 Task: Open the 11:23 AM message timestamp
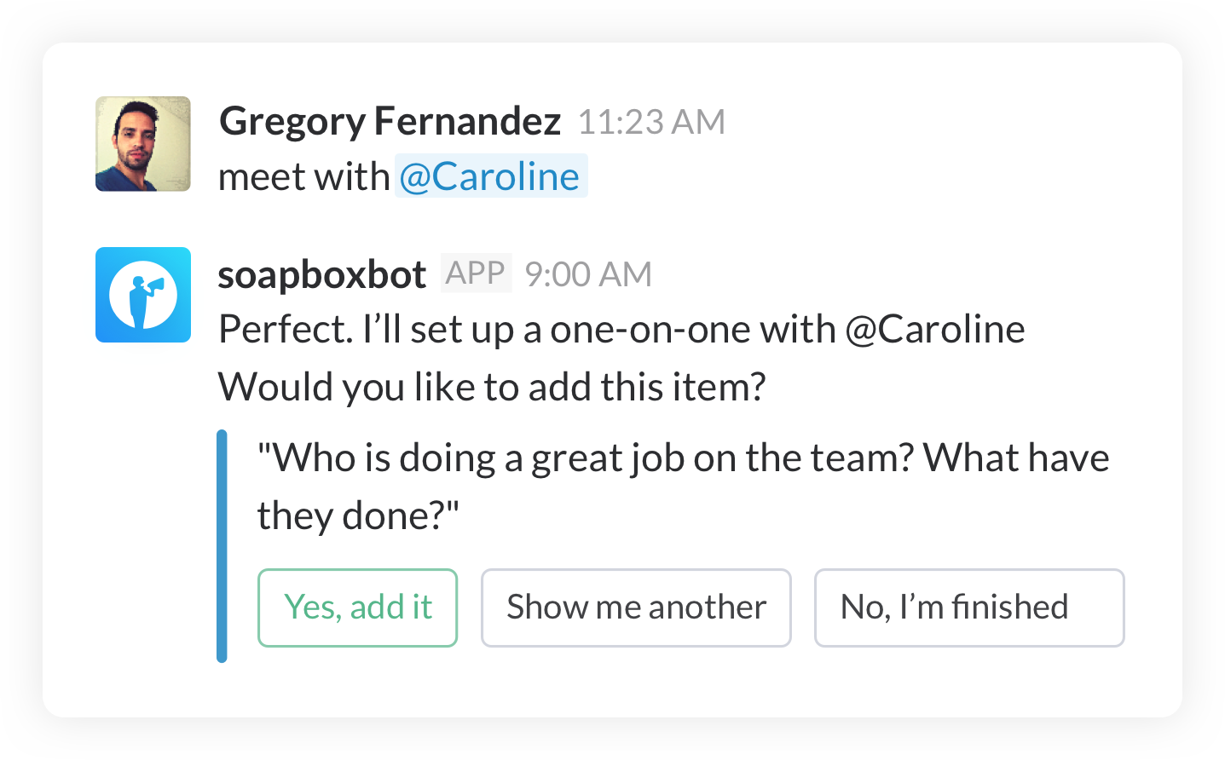[x=651, y=122]
